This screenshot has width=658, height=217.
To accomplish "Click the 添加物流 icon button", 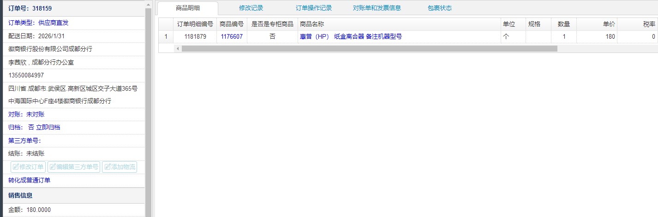I will click(x=119, y=167).
